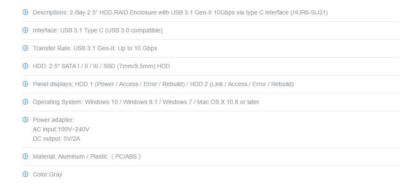The width and height of the screenshot is (410, 188).
Task: Click the Color:Gray text
Action: [x=47, y=175]
